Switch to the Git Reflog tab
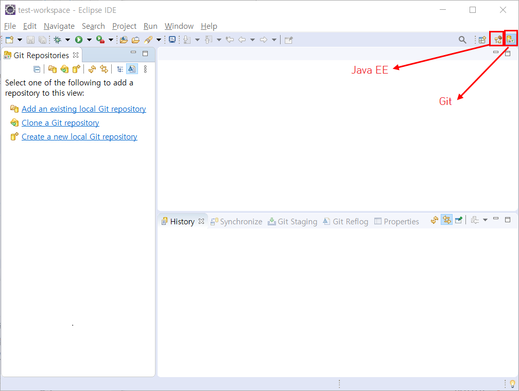This screenshot has width=519, height=391. (346, 222)
